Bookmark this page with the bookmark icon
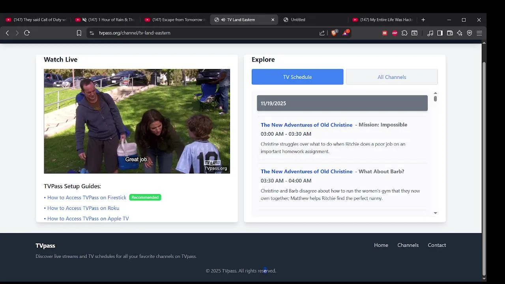The image size is (505, 284). pyautogui.click(x=79, y=33)
